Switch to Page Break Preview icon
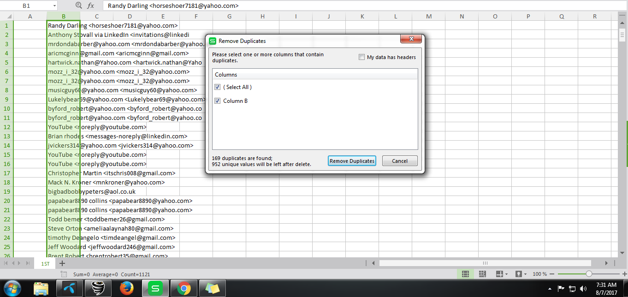 click(482, 274)
